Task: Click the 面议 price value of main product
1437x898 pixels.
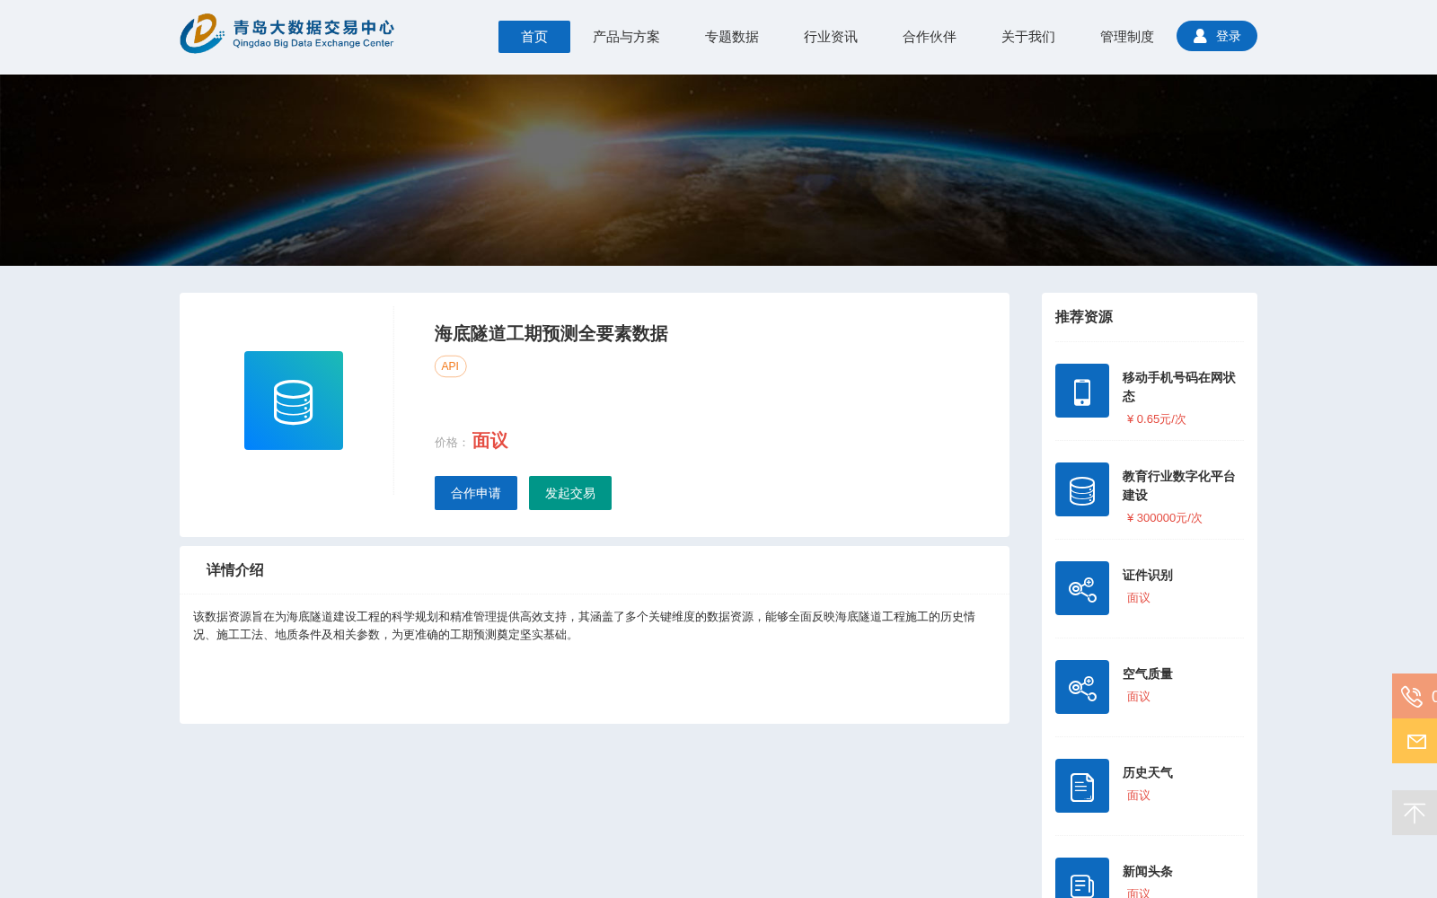Action: coord(490,441)
